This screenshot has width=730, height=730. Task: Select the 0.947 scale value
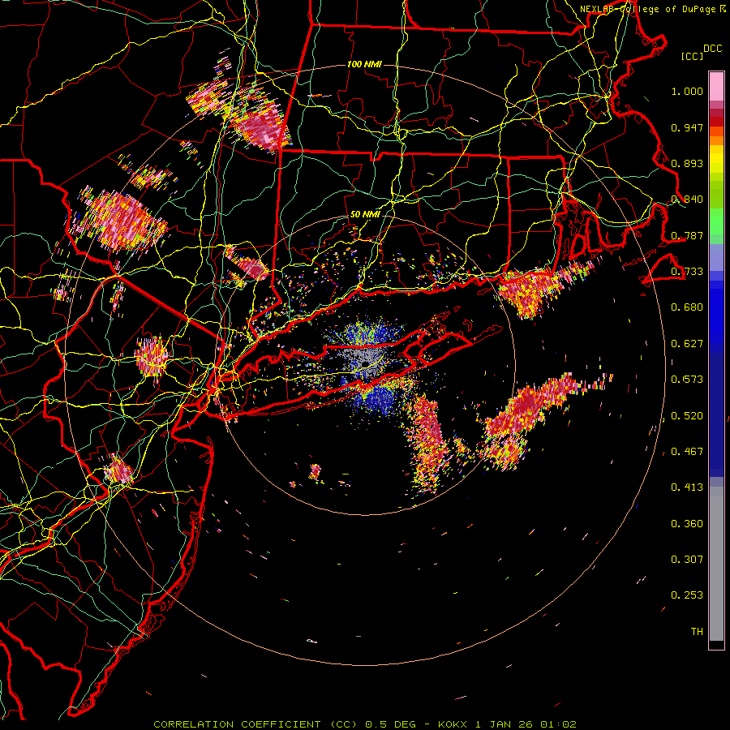(x=687, y=127)
